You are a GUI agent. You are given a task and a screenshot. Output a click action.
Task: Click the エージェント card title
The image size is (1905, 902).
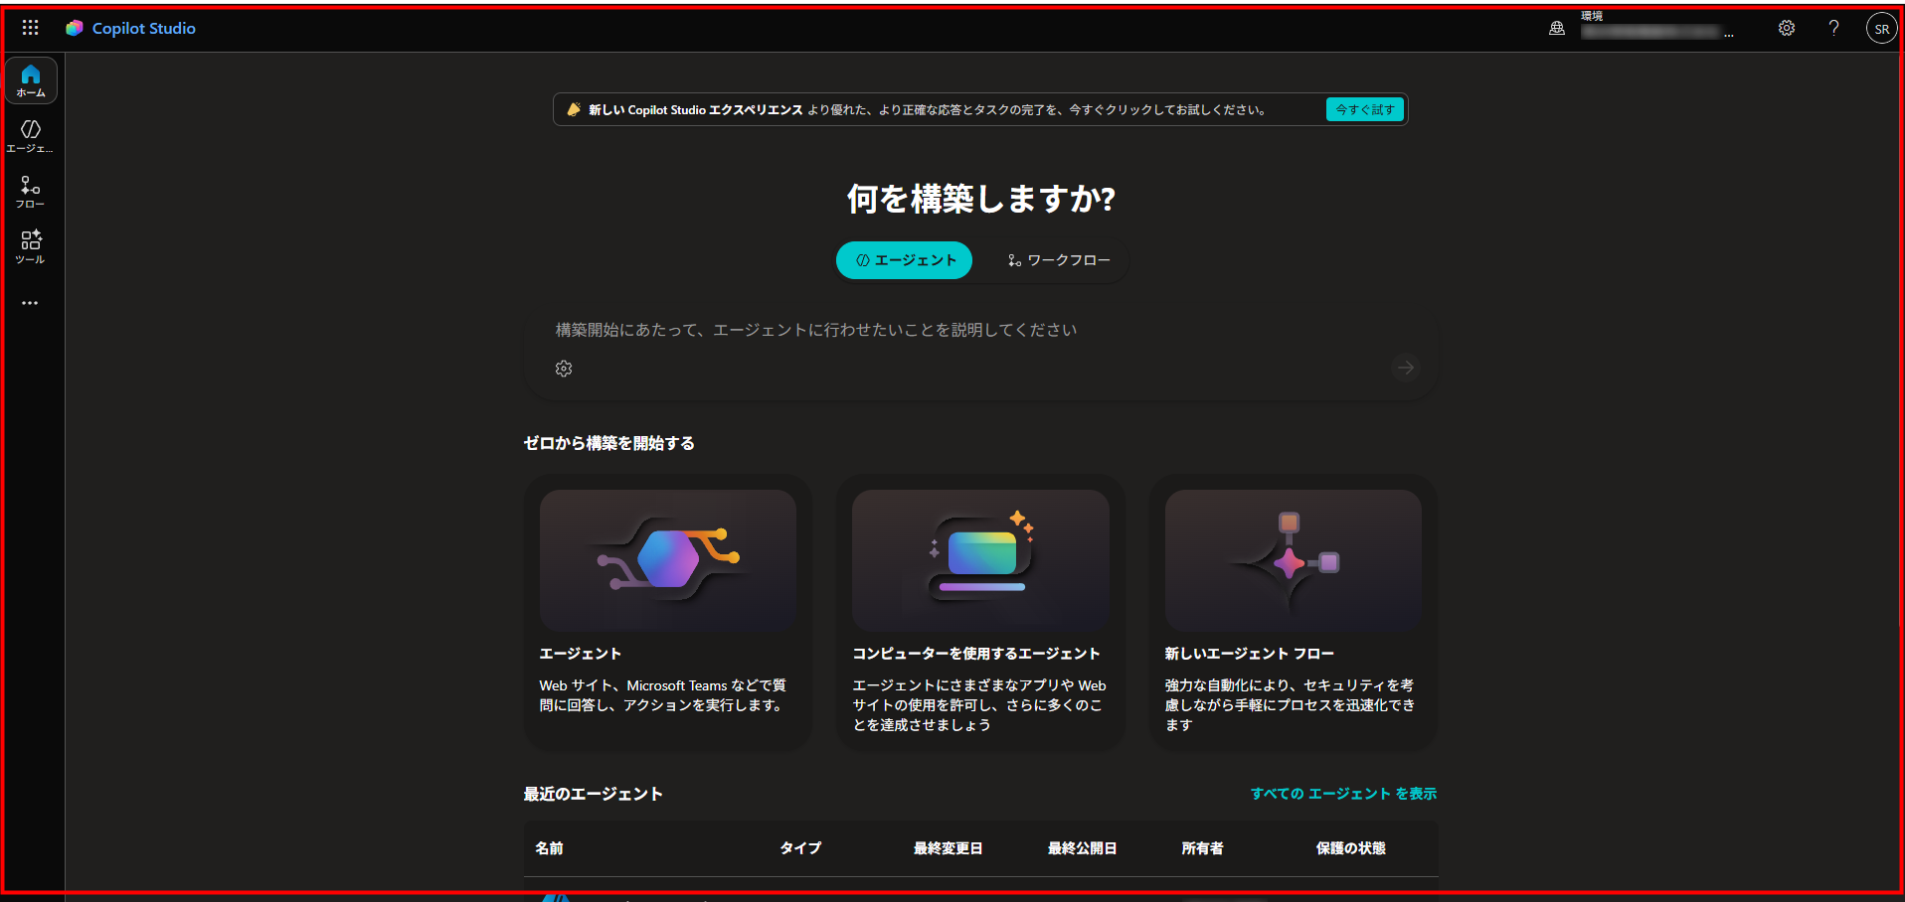pyautogui.click(x=581, y=654)
